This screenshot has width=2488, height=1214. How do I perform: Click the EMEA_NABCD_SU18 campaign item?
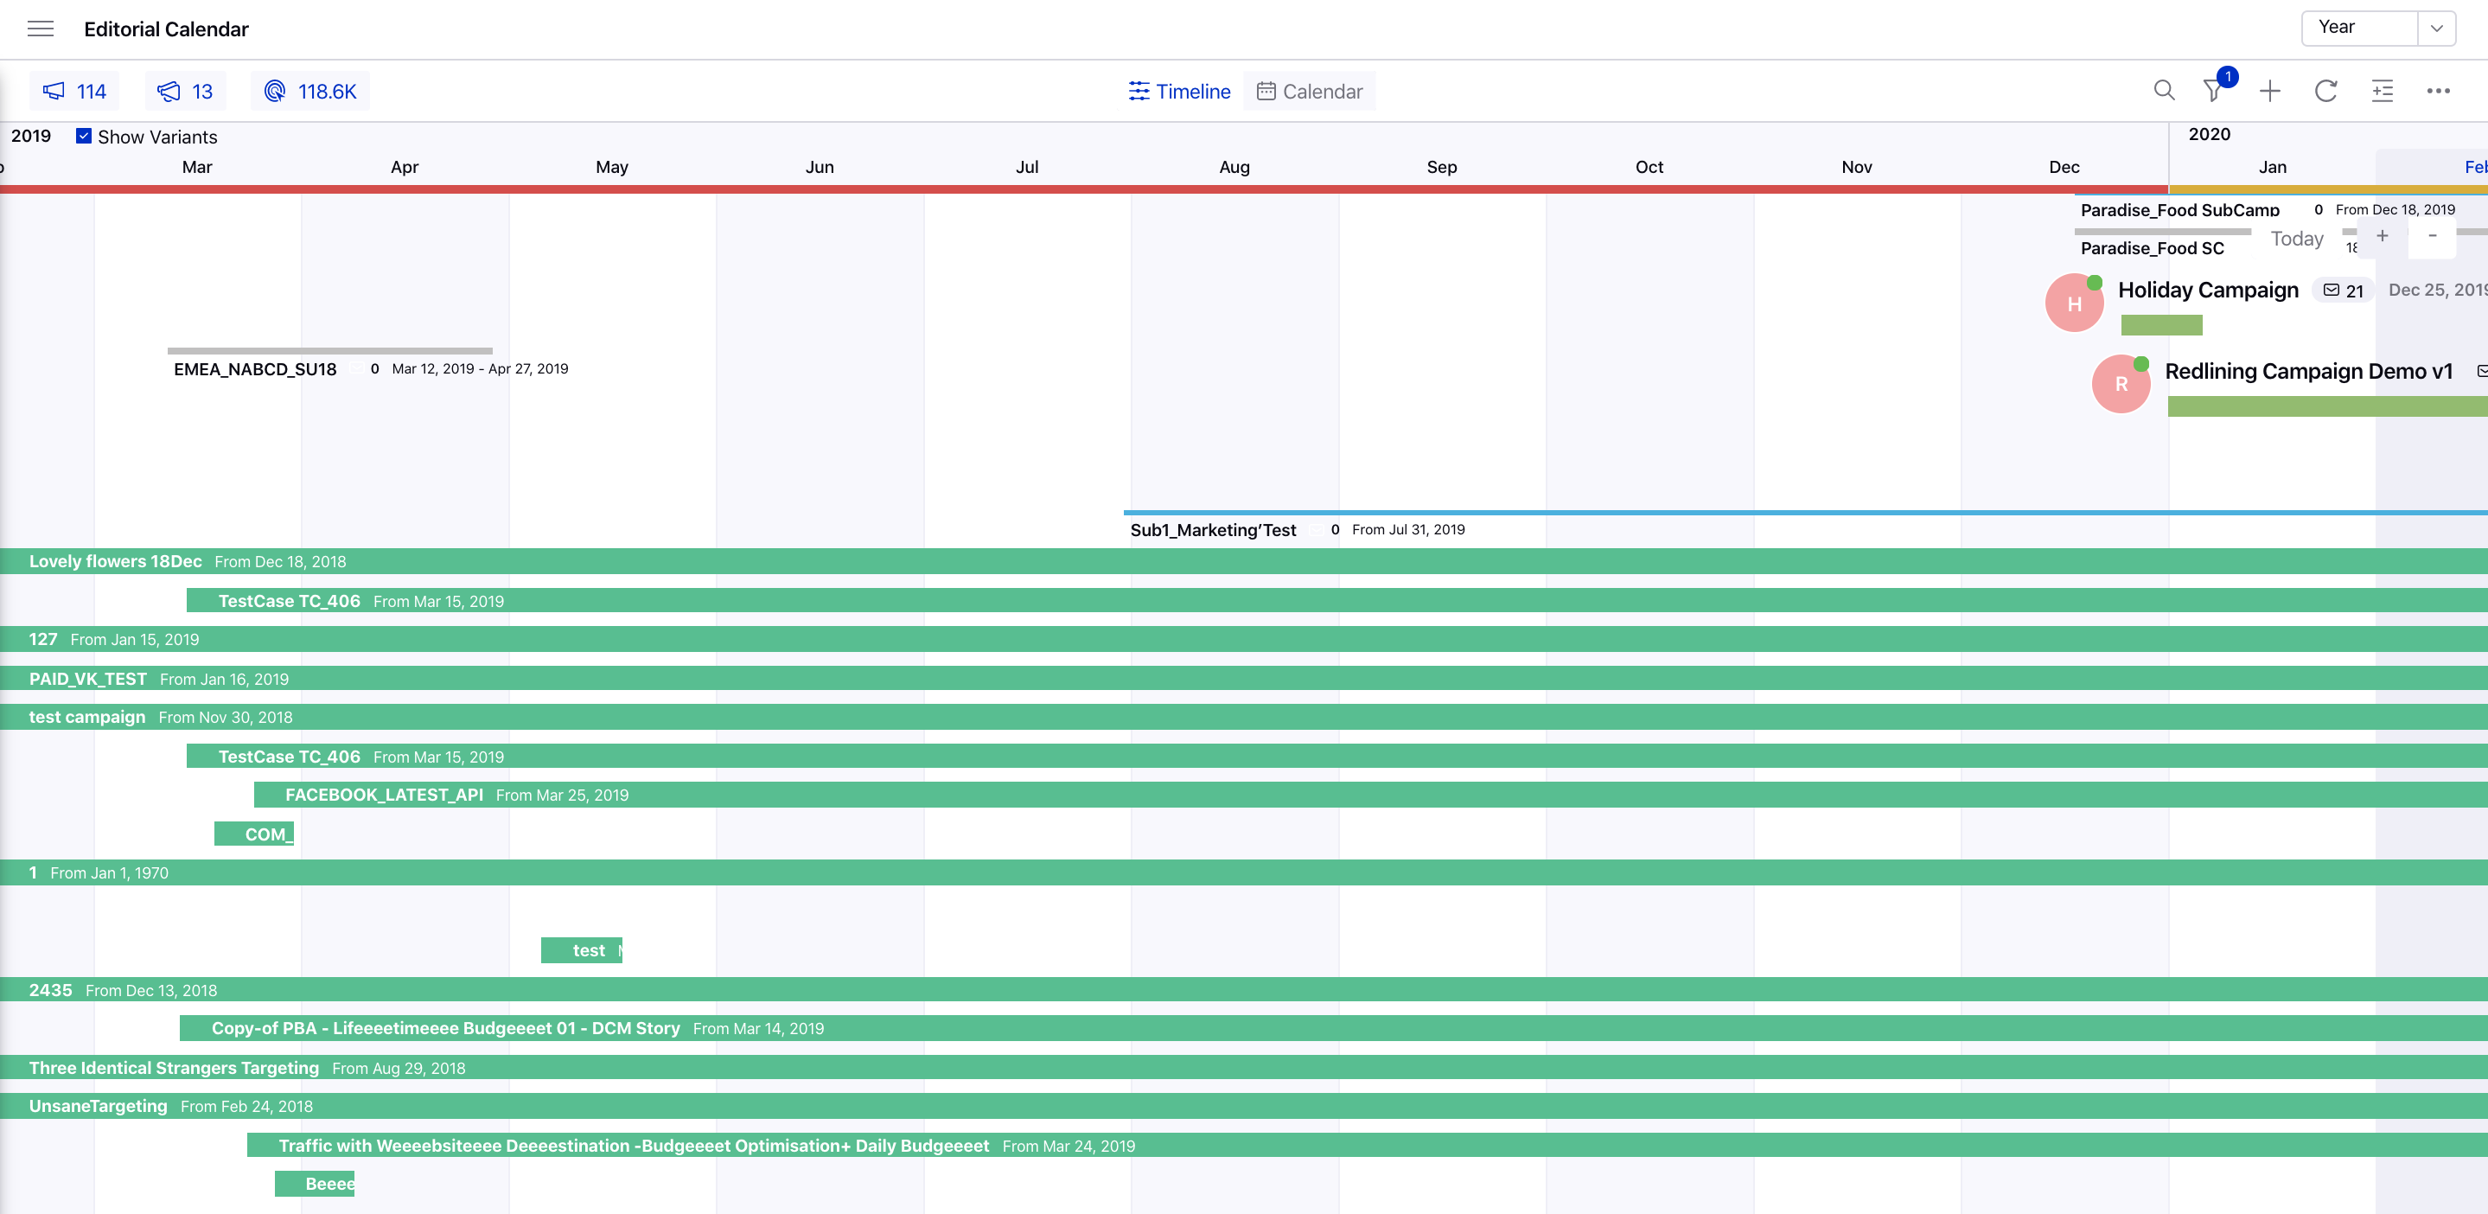tap(256, 368)
